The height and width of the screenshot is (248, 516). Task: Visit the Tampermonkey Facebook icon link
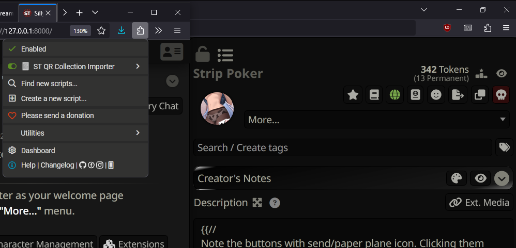91,166
